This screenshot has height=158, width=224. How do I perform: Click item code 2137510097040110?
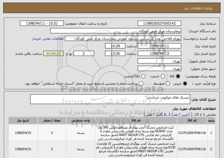[x=192, y=149]
